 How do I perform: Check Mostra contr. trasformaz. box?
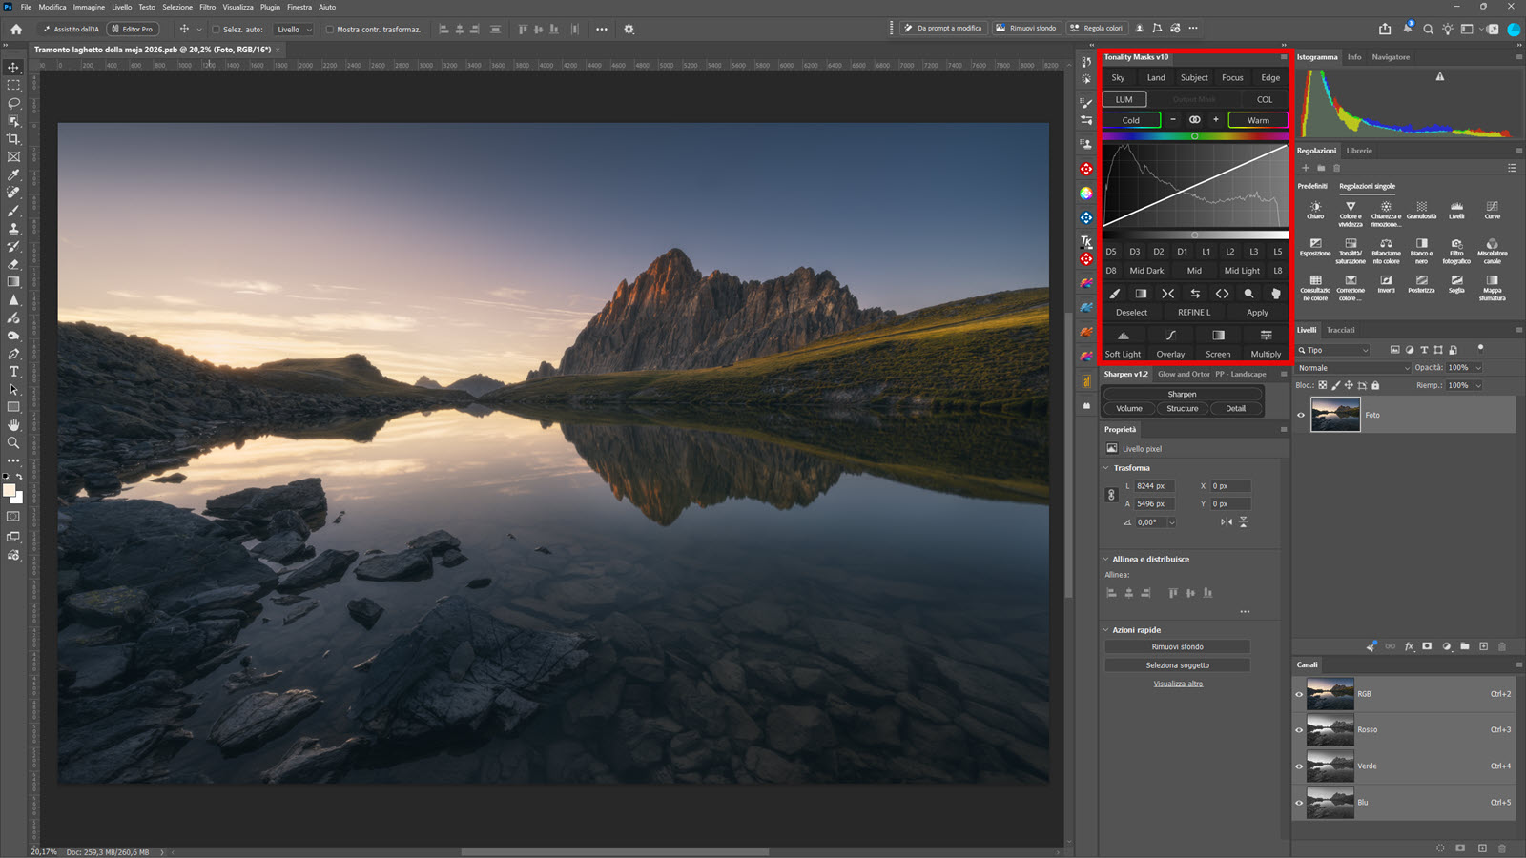330,30
